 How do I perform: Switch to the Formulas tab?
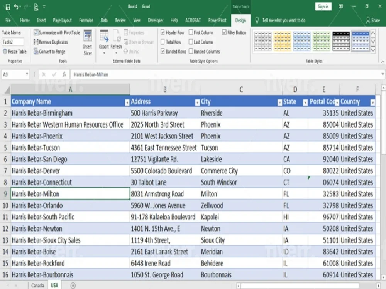[86, 20]
